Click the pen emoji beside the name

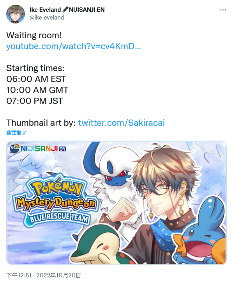click(65, 10)
